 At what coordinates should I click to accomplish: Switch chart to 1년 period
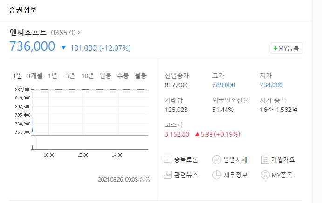(x=53, y=76)
